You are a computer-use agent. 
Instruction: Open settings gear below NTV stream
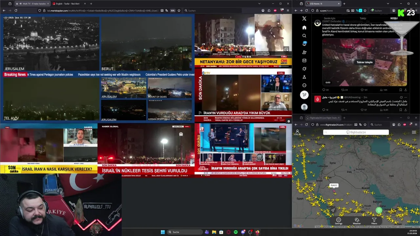point(288,121)
